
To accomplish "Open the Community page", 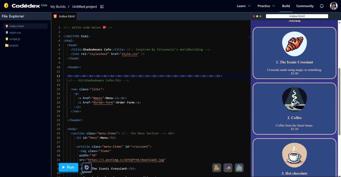I will point(305,6).
